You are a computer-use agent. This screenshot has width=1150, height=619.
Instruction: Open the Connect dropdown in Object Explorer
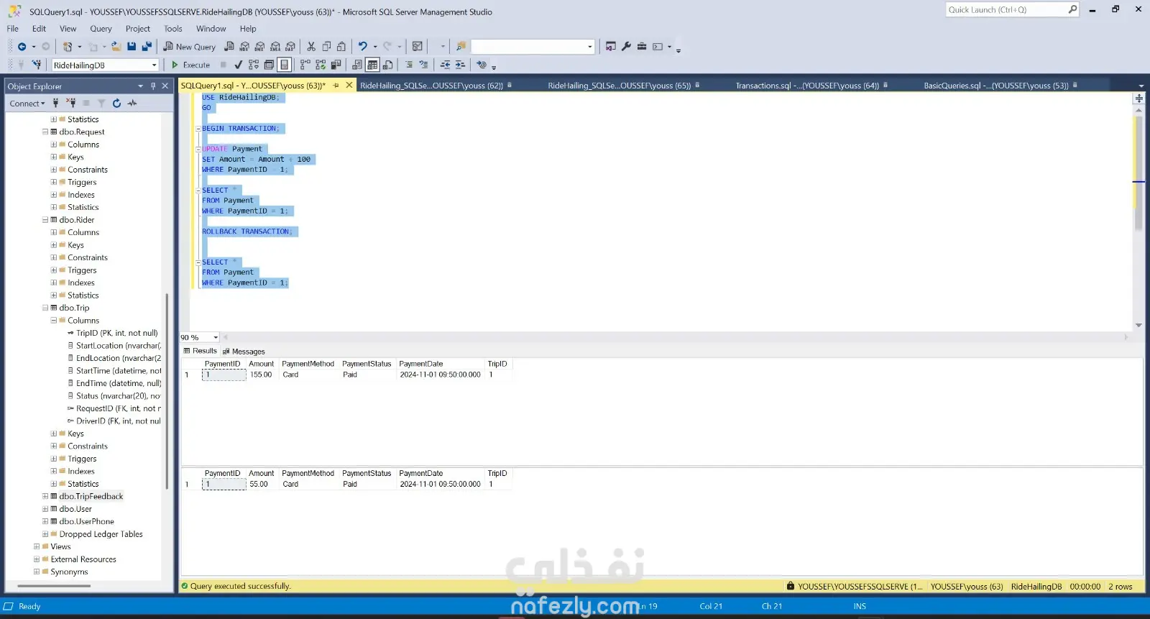27,104
